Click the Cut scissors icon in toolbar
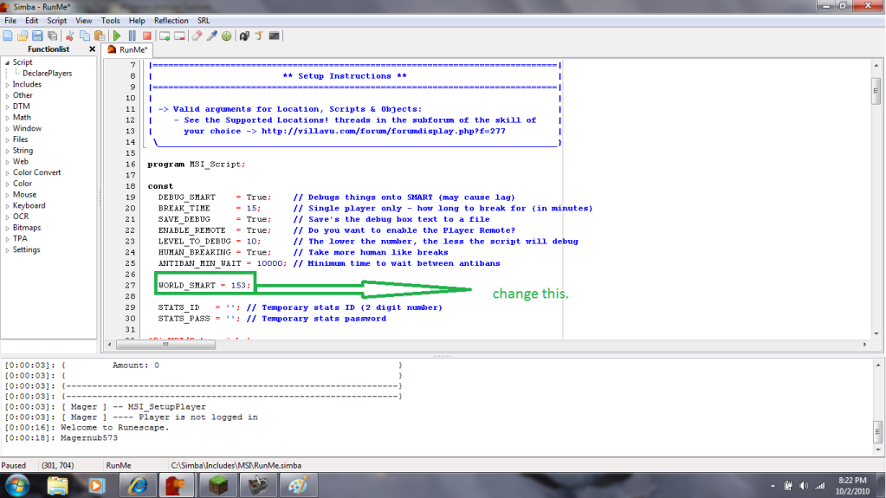Viewport: 886px width, 498px height. [x=70, y=36]
